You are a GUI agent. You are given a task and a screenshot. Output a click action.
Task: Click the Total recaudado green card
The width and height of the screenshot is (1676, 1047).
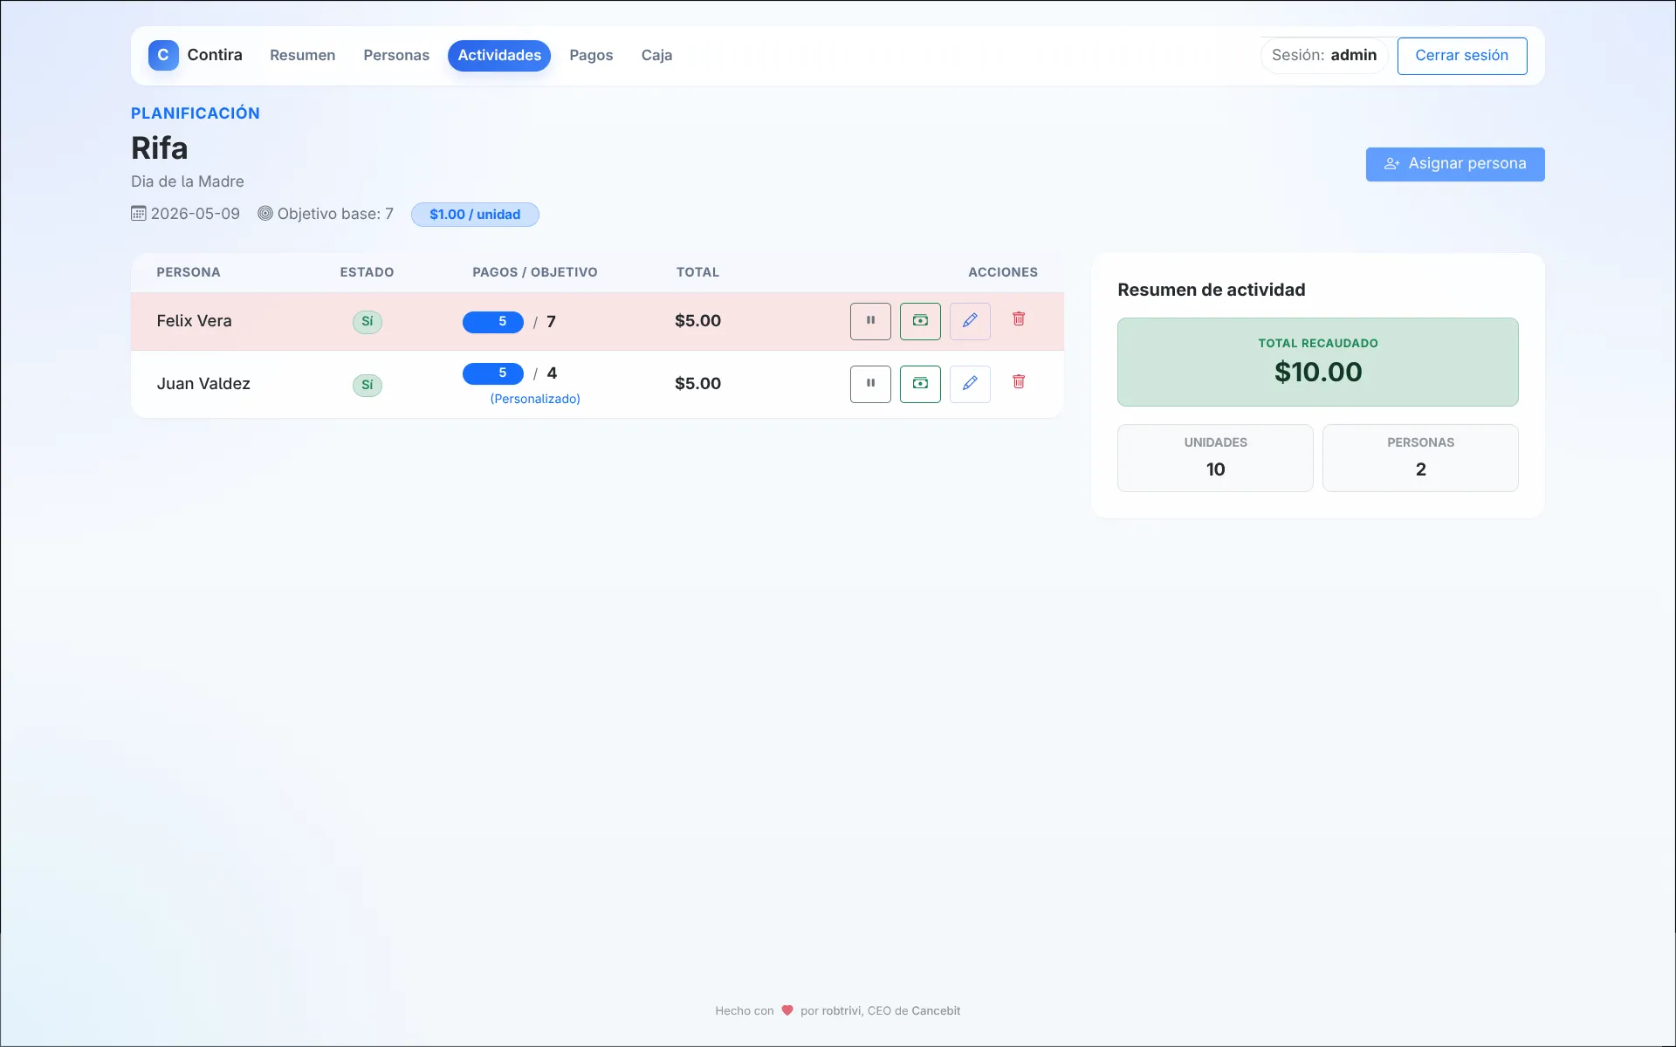point(1317,362)
